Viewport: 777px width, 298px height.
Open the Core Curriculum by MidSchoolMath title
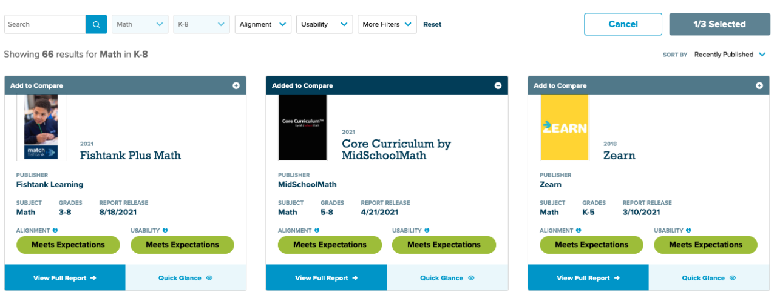(x=396, y=150)
